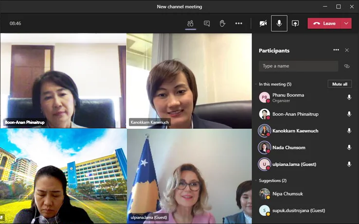Click the Mute all button

click(x=339, y=84)
